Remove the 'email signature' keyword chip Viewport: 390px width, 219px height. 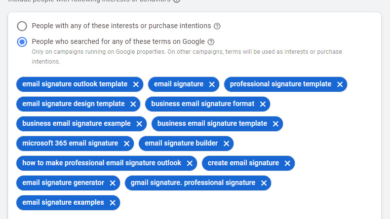[212, 84]
